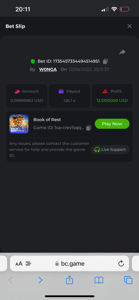Tap the Profit amount card
Screen dimensions: 139x300
[x=112, y=96]
